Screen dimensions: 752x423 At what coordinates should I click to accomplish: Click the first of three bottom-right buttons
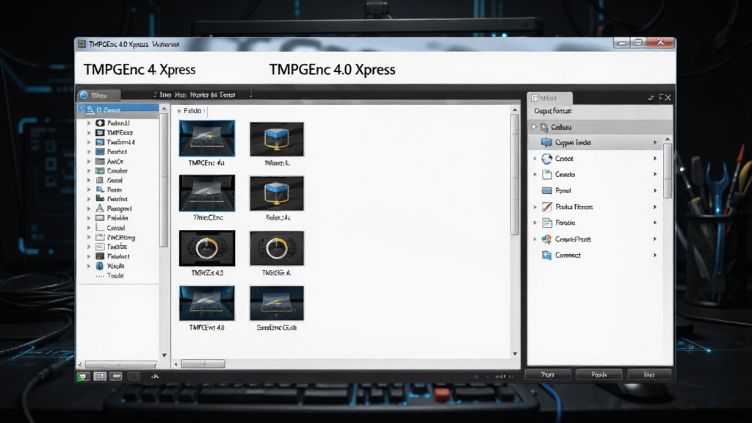[x=548, y=375]
